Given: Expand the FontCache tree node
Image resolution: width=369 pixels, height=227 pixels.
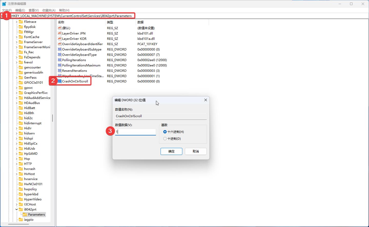Looking at the screenshot, I should (17, 37).
